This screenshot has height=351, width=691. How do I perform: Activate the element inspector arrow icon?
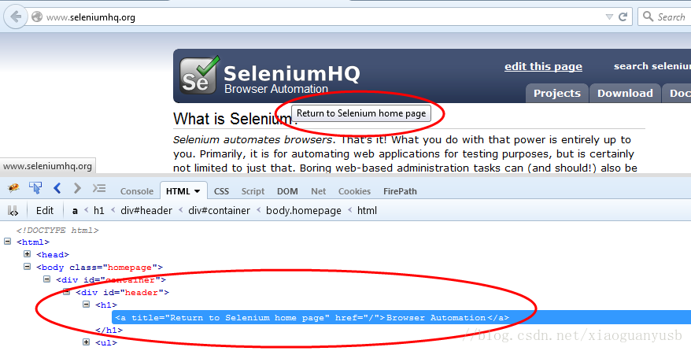(x=35, y=188)
